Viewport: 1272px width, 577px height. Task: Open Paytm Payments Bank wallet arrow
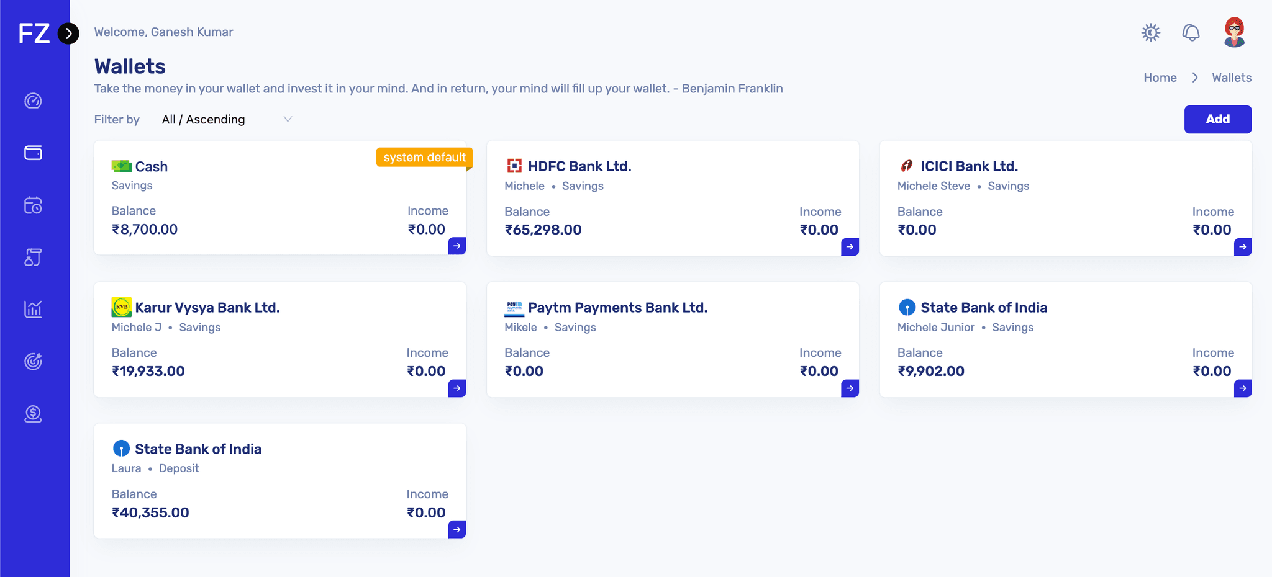point(850,388)
